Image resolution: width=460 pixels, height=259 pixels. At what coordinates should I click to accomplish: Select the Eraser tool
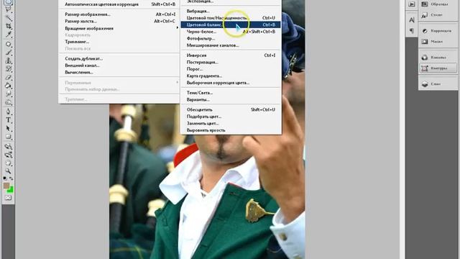click(8, 78)
